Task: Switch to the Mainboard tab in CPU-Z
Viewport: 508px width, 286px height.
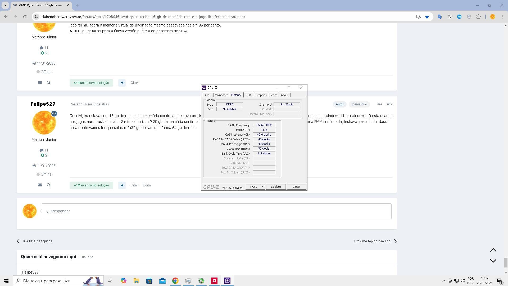Action: 221,95
